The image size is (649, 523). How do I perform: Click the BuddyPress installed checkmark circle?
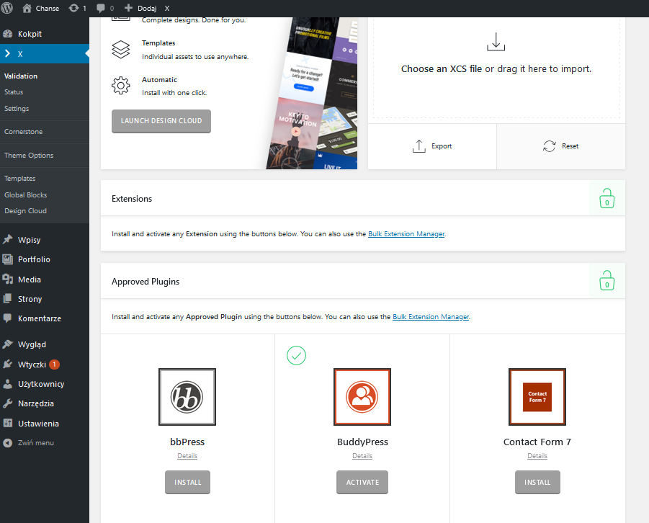pyautogui.click(x=296, y=355)
